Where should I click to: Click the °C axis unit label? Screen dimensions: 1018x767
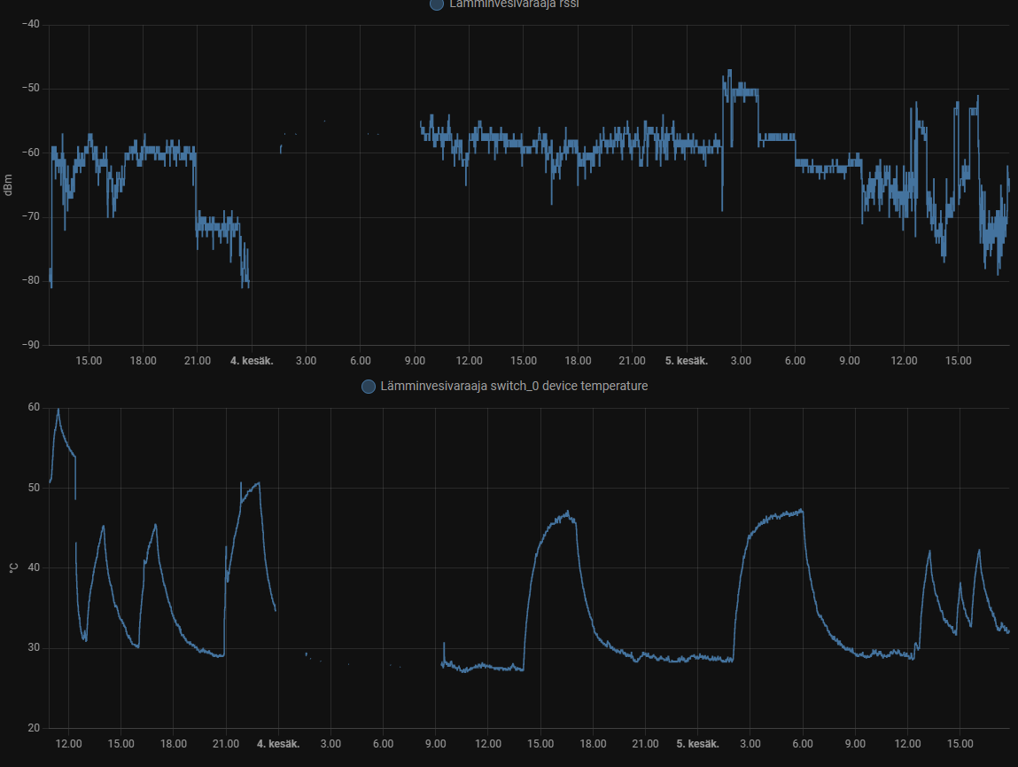(x=12, y=567)
